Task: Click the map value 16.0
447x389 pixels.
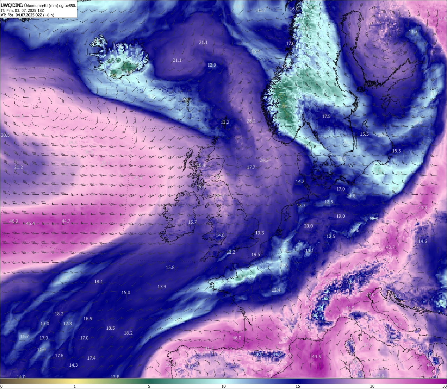Action: coord(294,9)
